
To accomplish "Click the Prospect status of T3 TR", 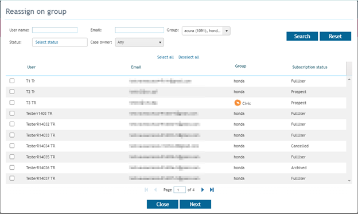I will pos(299,103).
